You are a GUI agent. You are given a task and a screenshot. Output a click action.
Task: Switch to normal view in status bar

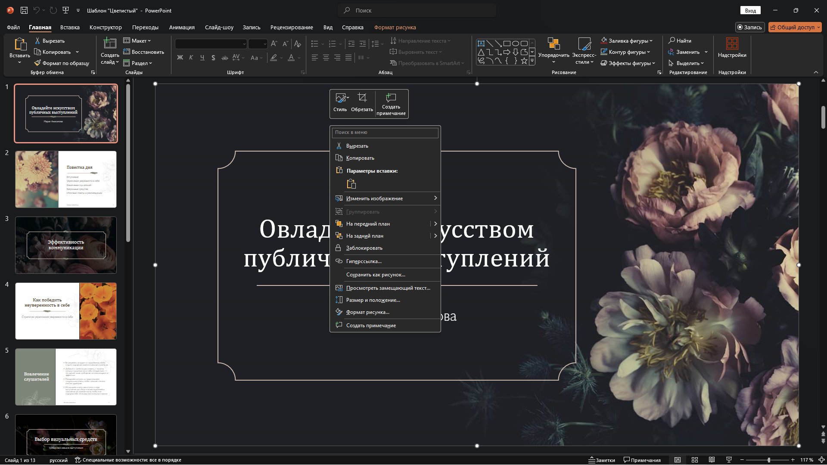pos(678,460)
